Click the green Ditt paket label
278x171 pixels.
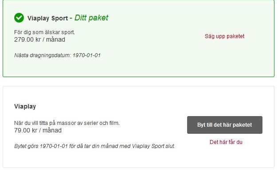(91, 18)
